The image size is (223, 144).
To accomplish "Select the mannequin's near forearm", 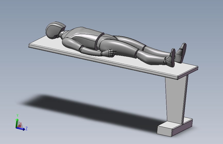I will [91, 51].
